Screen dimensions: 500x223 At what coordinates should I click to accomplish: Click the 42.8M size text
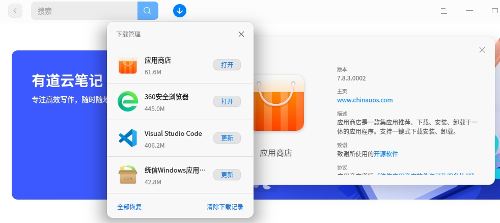153,182
